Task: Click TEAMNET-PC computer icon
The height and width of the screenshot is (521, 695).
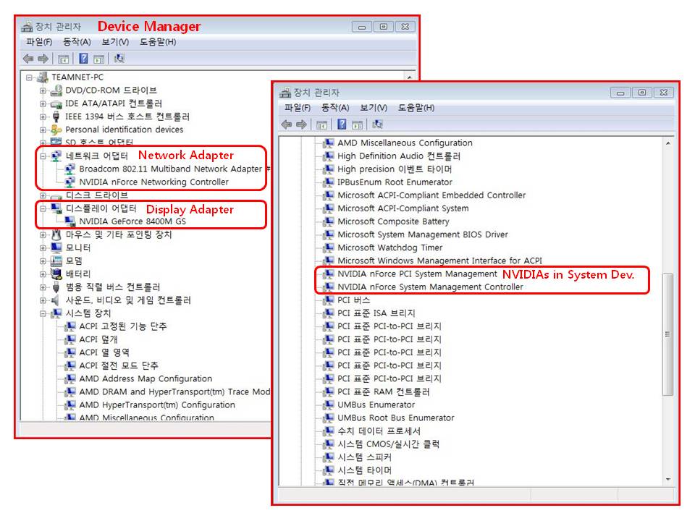Action: pyautogui.click(x=43, y=77)
